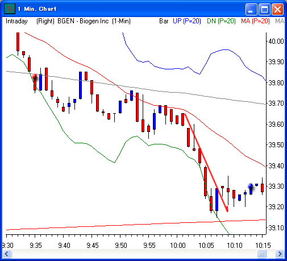Screen dimensions: 287x261
Task: Click the BGEN - Biogen Inc symbol title
Action: point(83,21)
